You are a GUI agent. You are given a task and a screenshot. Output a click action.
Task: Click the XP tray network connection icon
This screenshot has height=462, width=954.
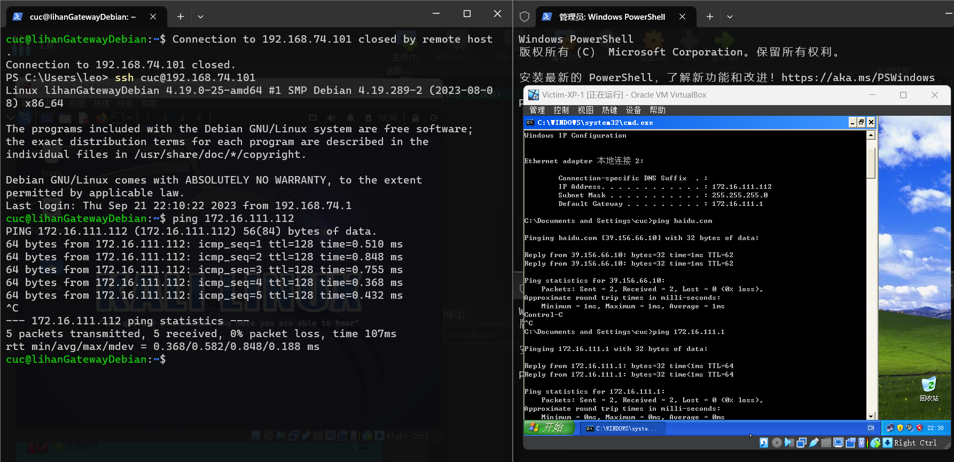(x=890, y=428)
